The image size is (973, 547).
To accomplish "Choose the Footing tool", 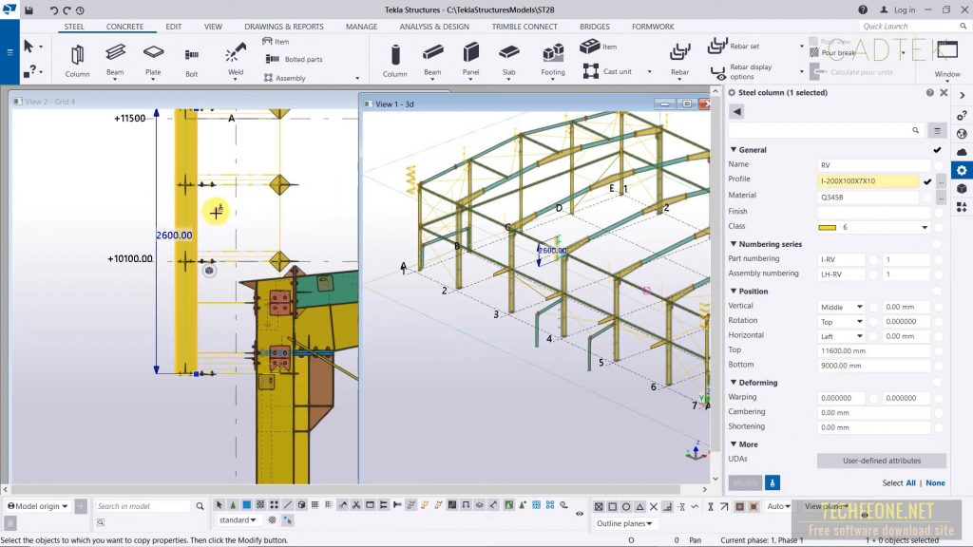I will 553,60.
